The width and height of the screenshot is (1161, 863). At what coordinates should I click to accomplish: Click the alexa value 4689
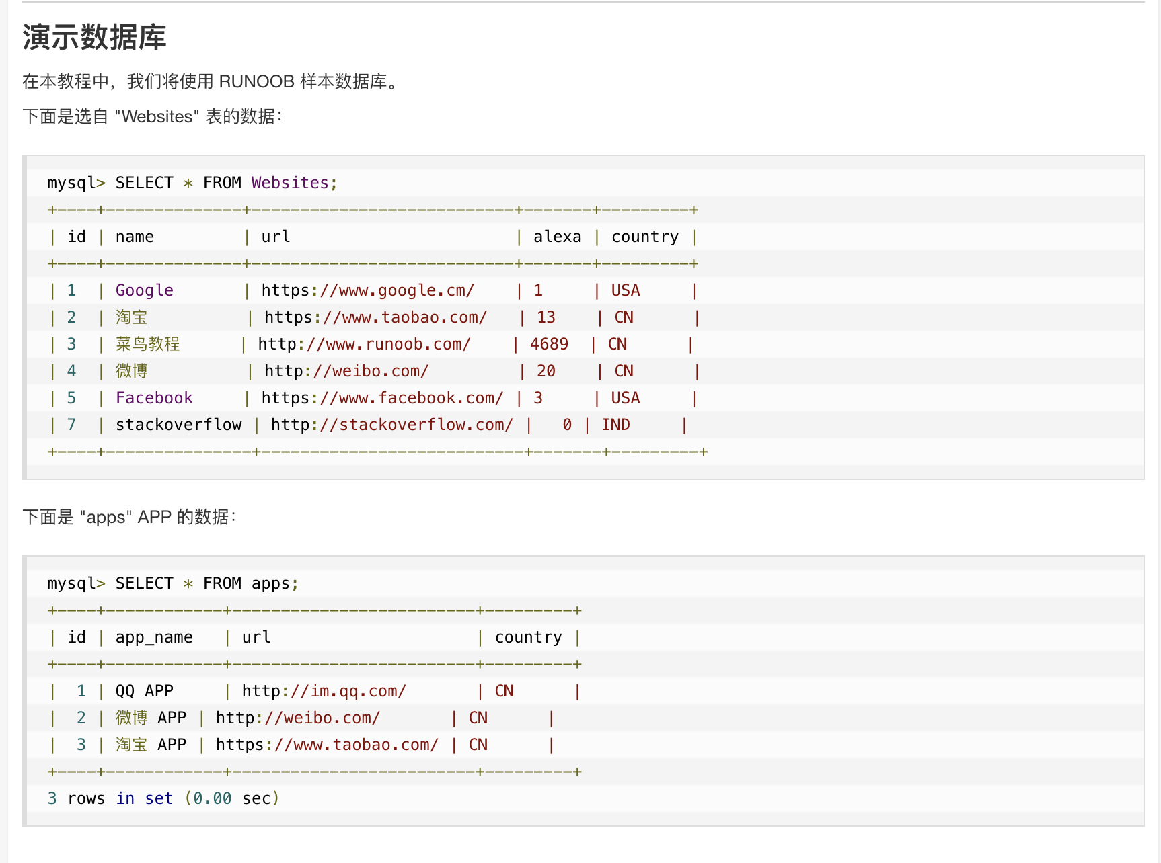click(x=549, y=344)
